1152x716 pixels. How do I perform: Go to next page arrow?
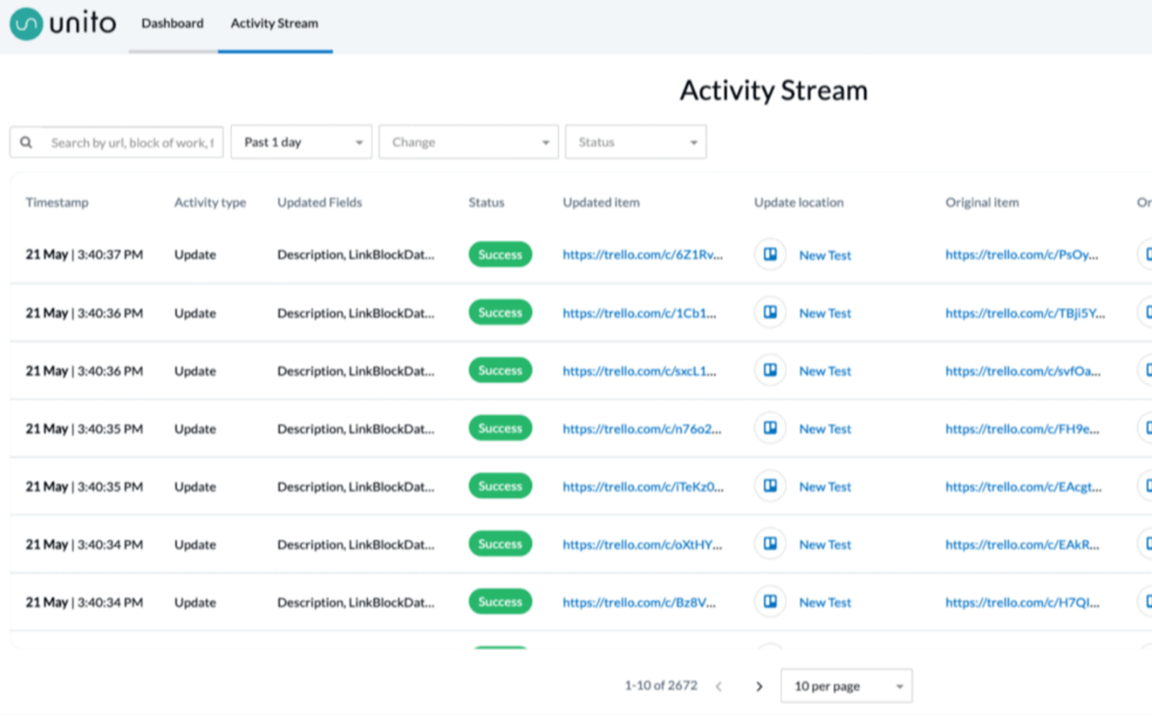759,686
